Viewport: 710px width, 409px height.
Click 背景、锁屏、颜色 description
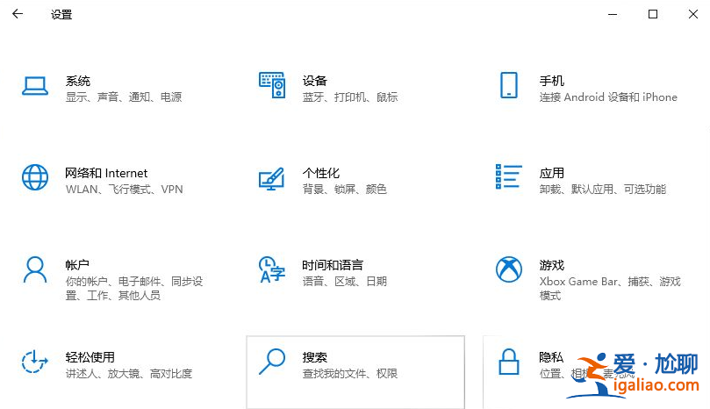click(345, 189)
